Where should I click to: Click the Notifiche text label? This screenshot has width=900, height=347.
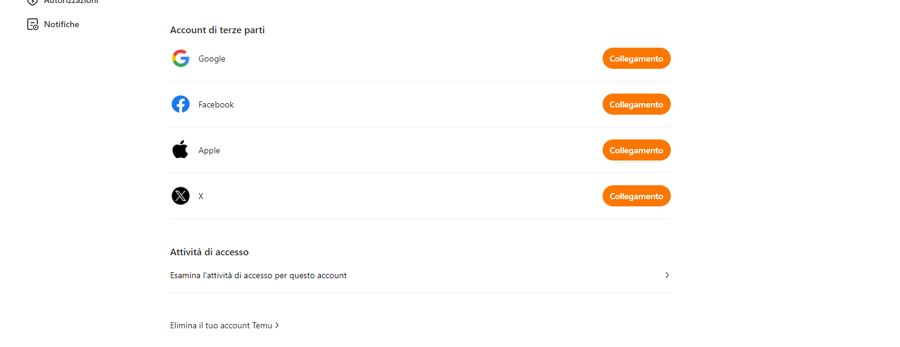click(x=62, y=24)
